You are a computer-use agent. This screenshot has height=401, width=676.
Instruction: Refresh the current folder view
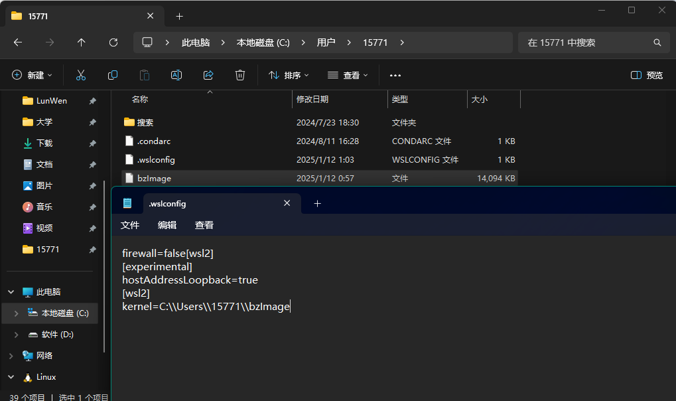point(113,42)
